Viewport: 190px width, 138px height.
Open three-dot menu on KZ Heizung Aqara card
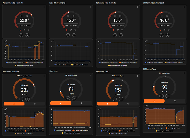[x=90, y=75]
